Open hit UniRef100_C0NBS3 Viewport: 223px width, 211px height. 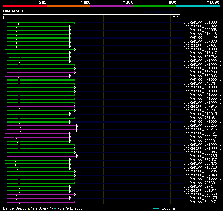coord(200,42)
